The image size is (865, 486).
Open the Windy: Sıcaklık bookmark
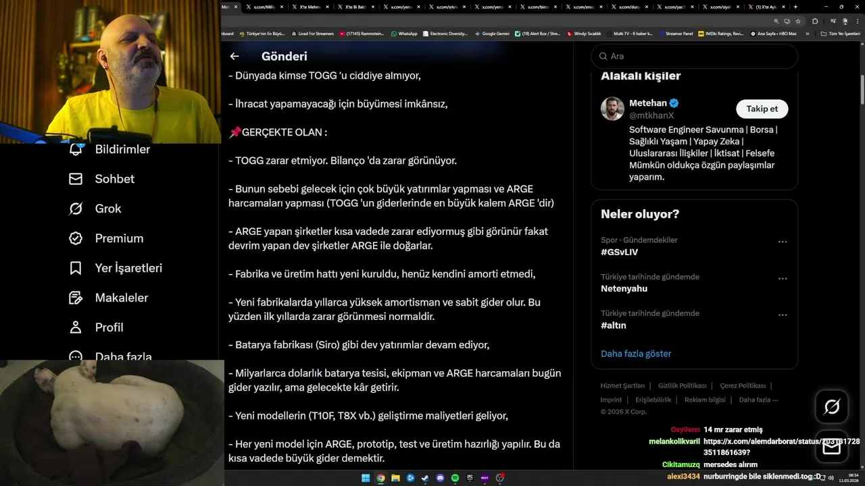tap(584, 33)
